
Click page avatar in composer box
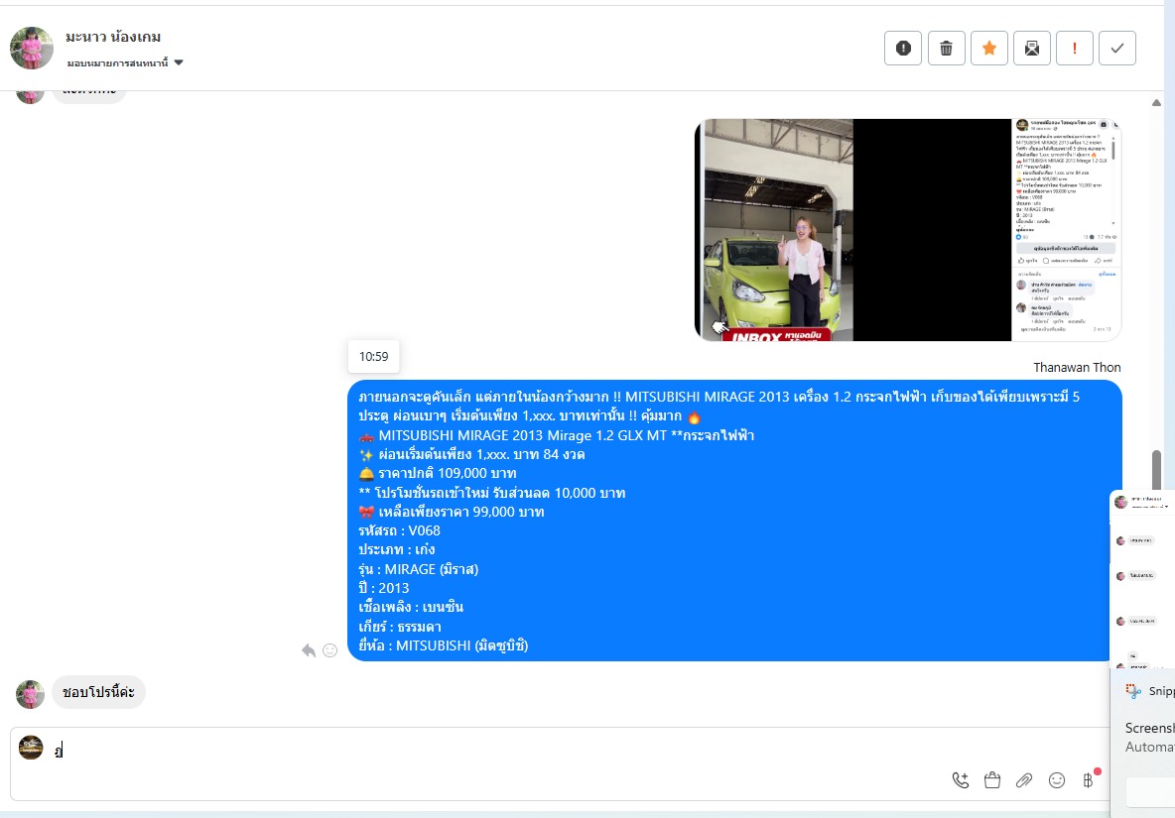pyautogui.click(x=31, y=748)
